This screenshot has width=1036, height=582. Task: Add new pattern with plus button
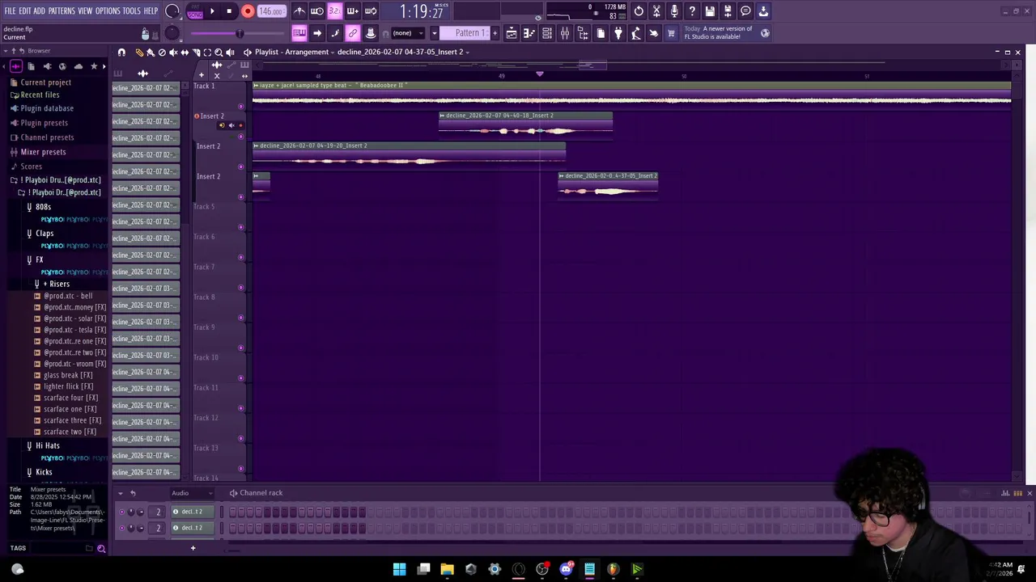[495, 33]
